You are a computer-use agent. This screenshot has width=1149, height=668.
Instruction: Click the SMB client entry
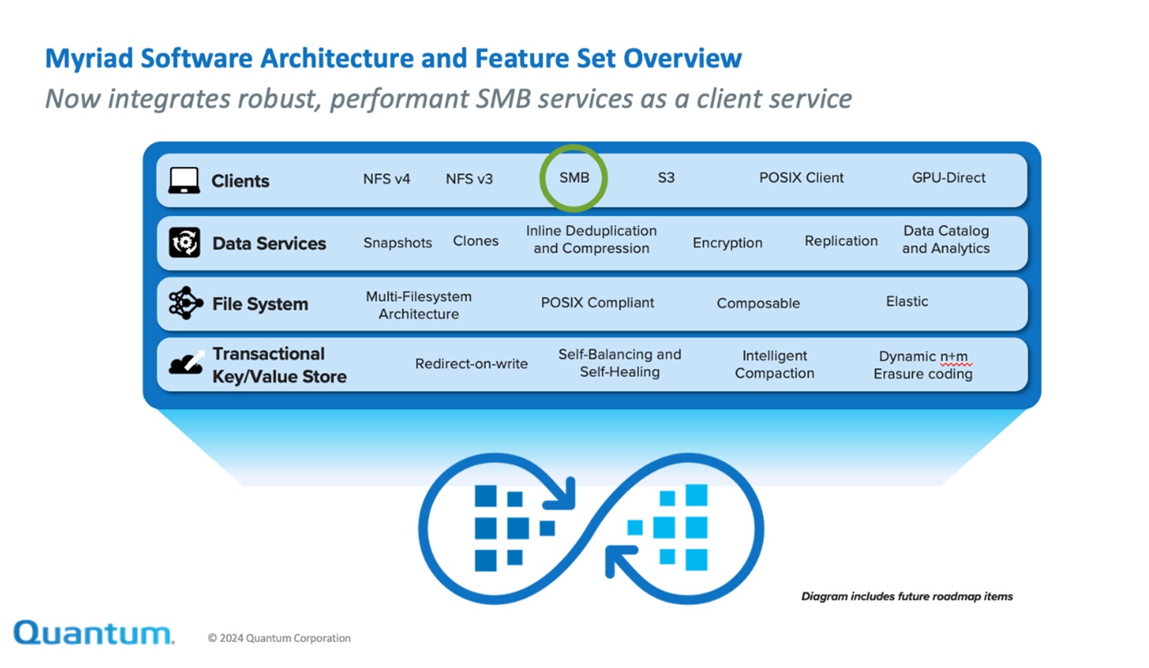coord(574,177)
